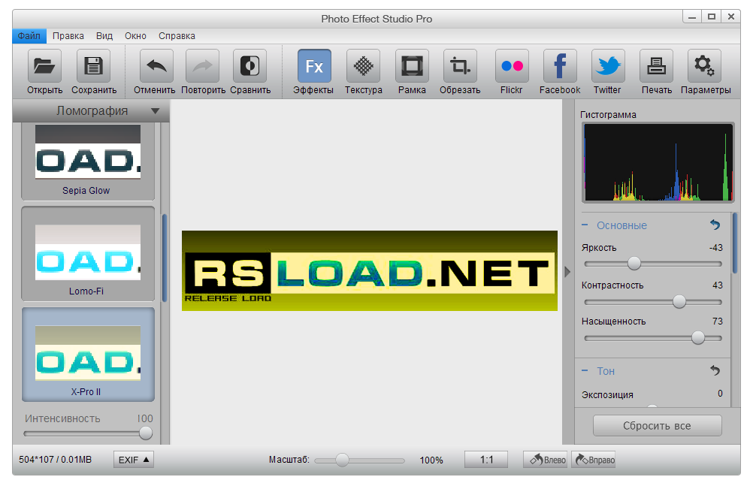Collapse the Тон section
This screenshot has height=486, width=750.
(585, 370)
